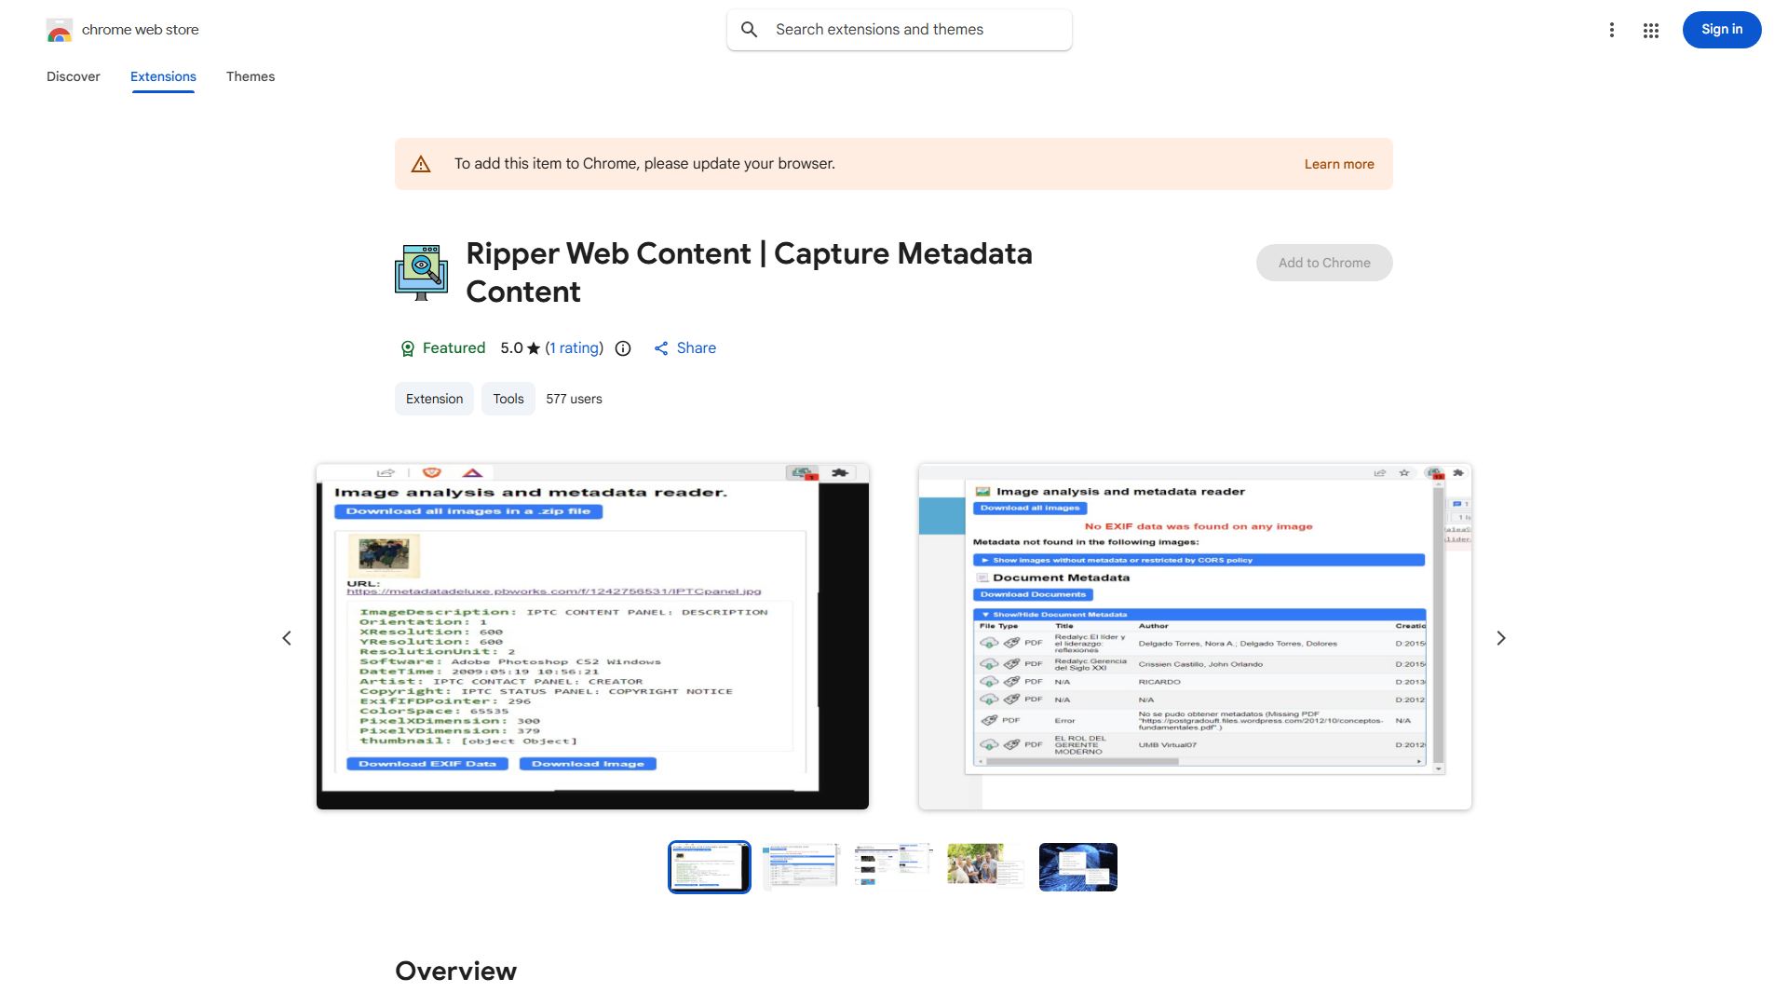The image size is (1788, 1006).
Task: Click the Chrome Web Store logo
Action: point(60,30)
